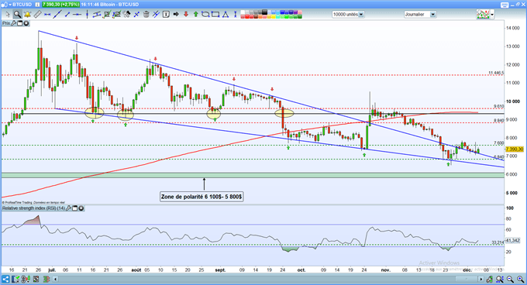Select the black right arrow tool
527x285 pixels.
click(176, 15)
